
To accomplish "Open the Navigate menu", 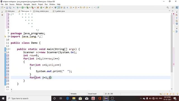I will pos(27,4).
